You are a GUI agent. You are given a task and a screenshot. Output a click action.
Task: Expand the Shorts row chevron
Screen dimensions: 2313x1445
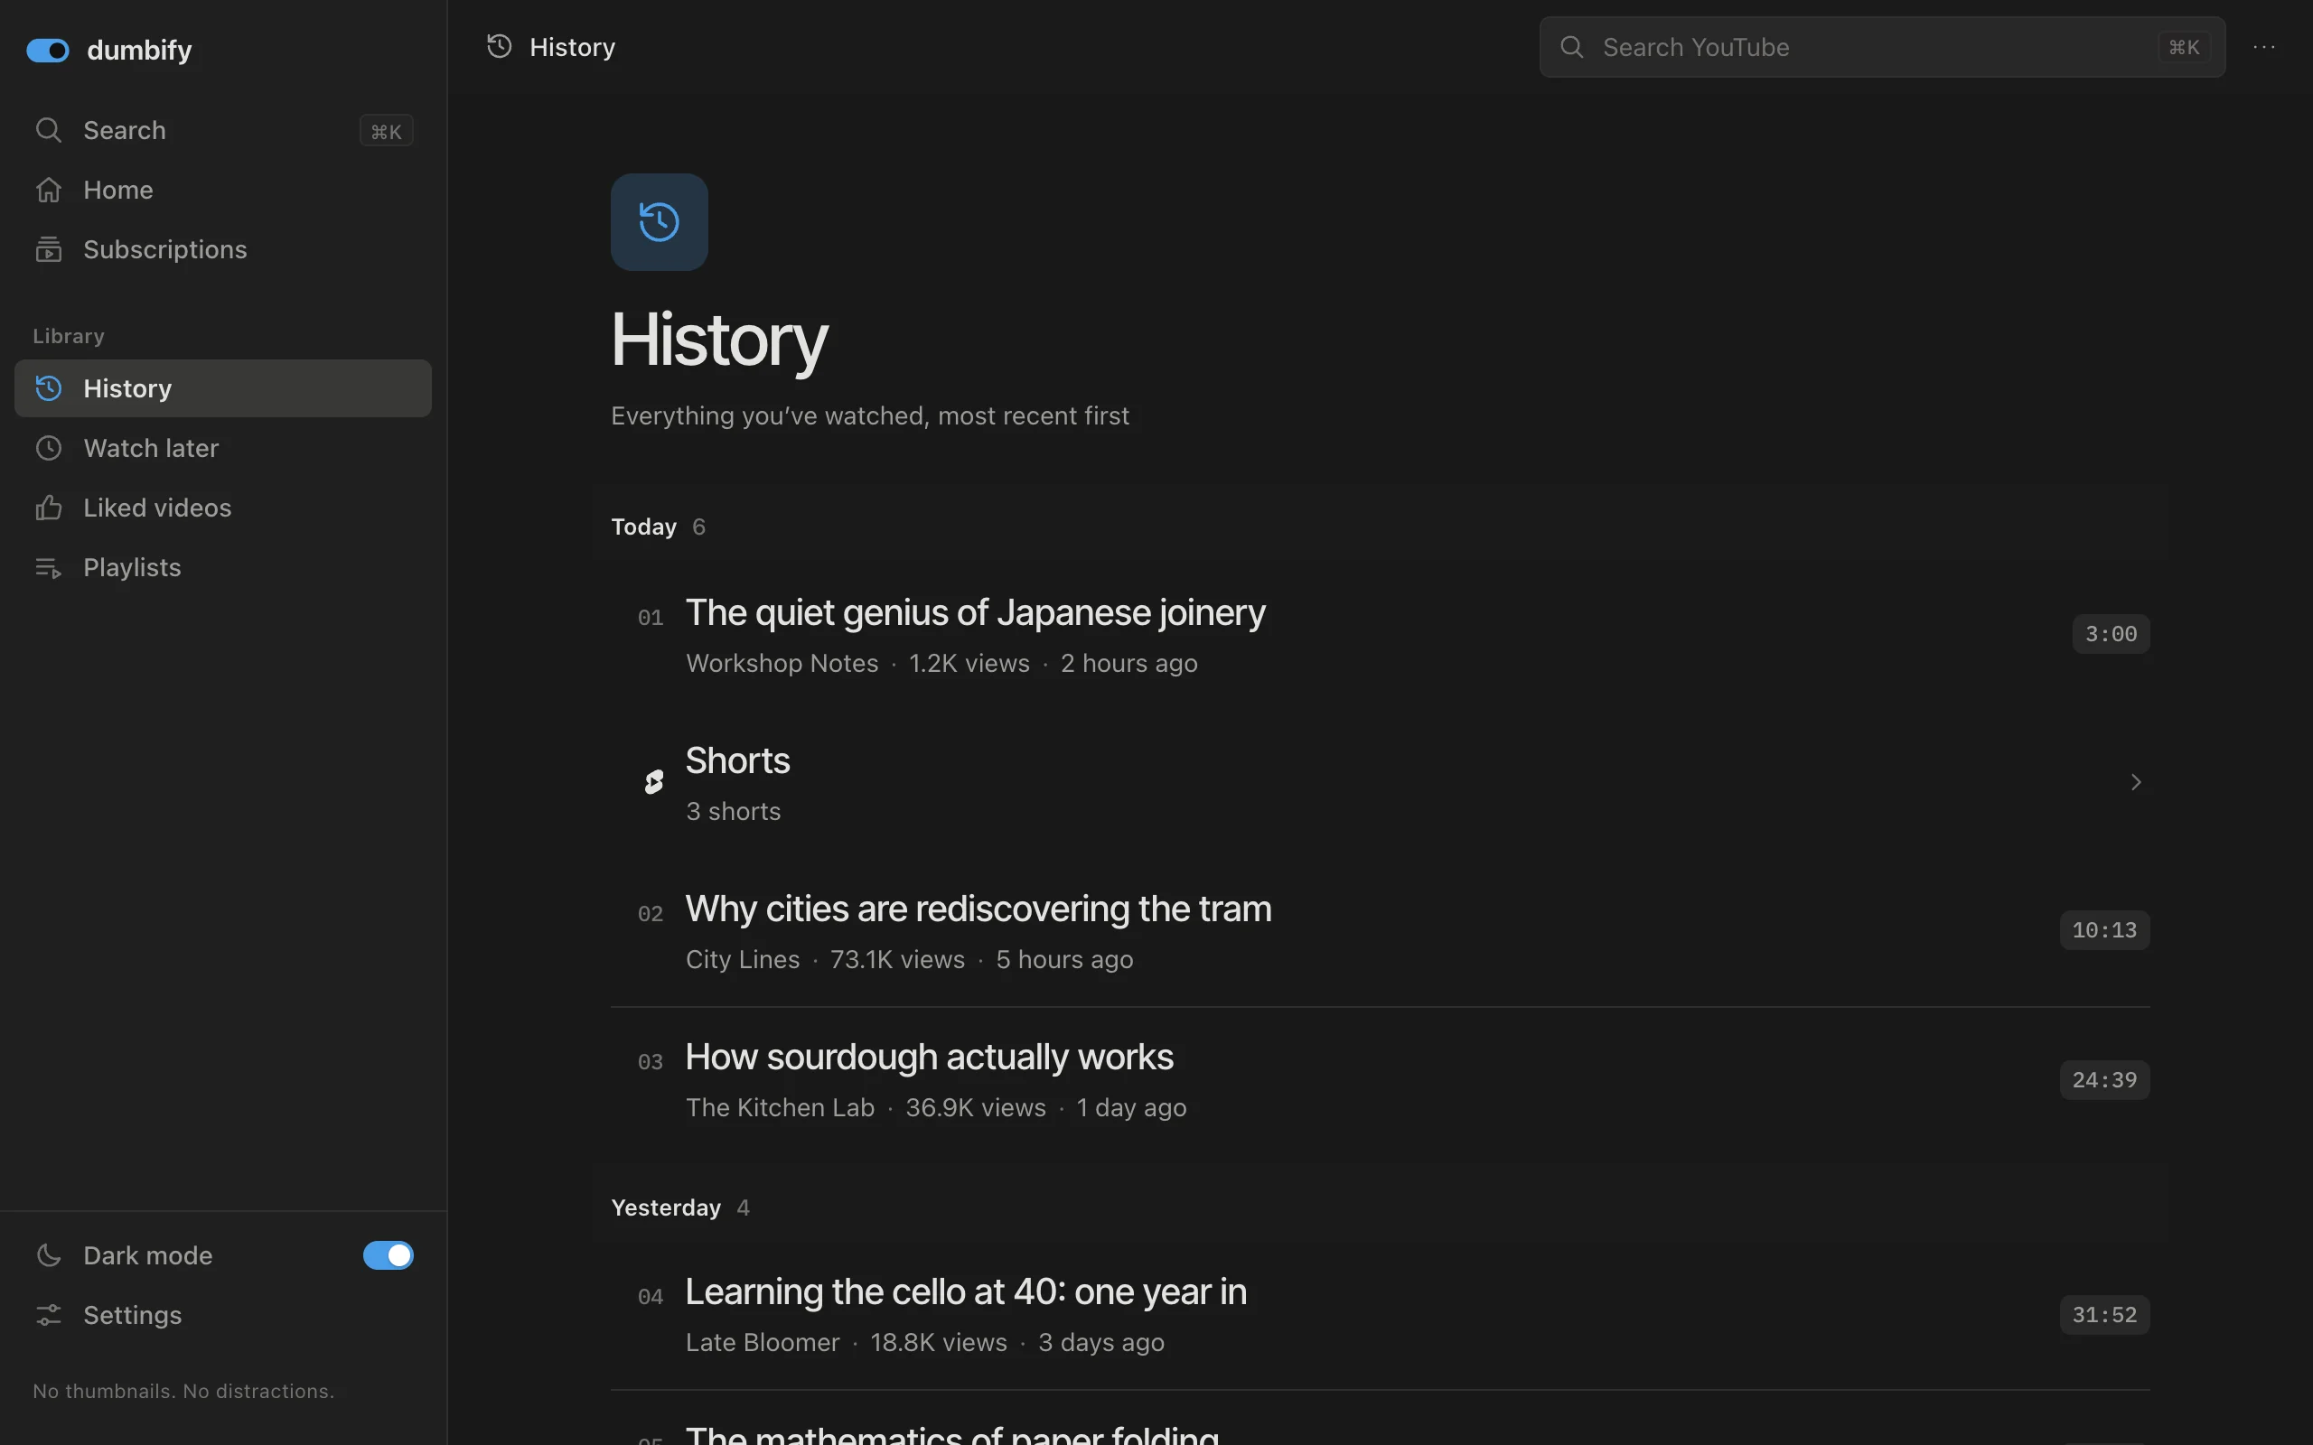pyautogui.click(x=2136, y=783)
